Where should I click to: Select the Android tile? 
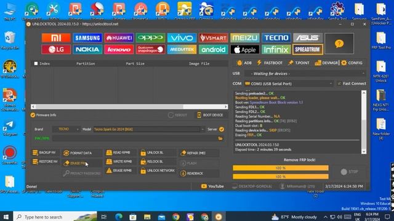214,49
